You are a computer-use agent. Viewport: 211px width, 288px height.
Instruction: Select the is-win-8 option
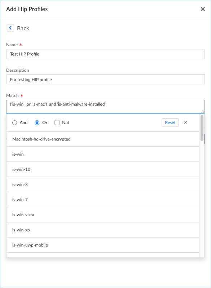pyautogui.click(x=103, y=185)
